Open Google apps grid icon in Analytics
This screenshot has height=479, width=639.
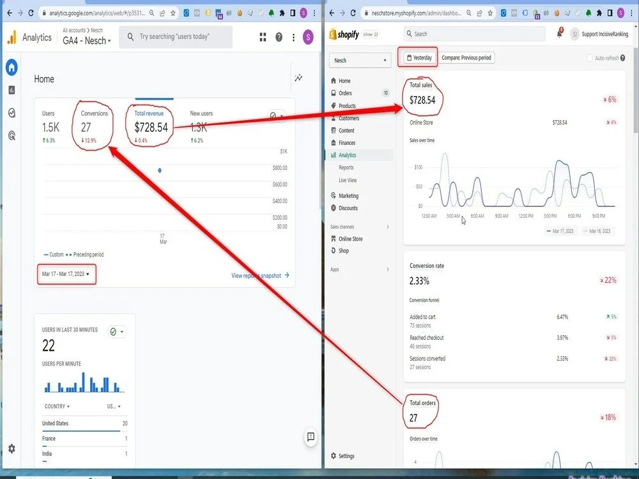[263, 37]
